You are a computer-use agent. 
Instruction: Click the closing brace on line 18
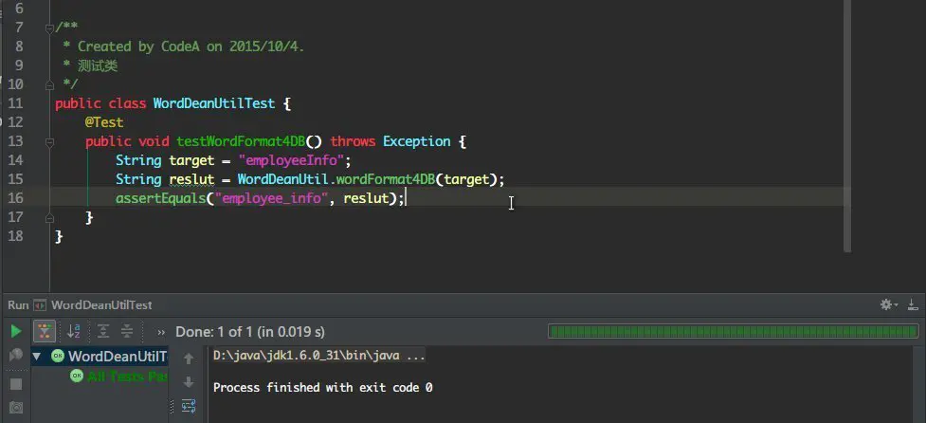click(x=59, y=236)
